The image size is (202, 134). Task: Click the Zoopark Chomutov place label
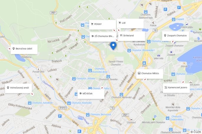coord(175,36)
